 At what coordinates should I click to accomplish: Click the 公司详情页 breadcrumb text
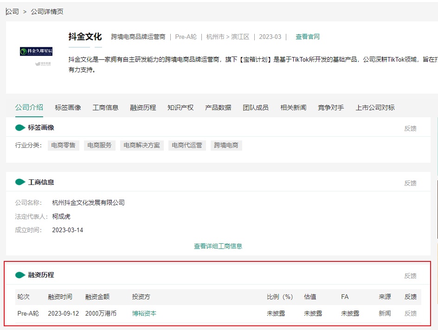pos(47,12)
